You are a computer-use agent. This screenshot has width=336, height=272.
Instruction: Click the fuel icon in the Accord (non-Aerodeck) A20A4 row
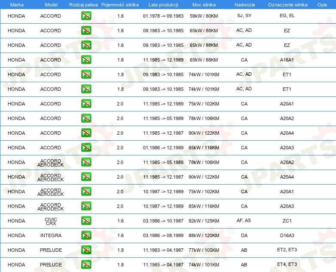86,133
